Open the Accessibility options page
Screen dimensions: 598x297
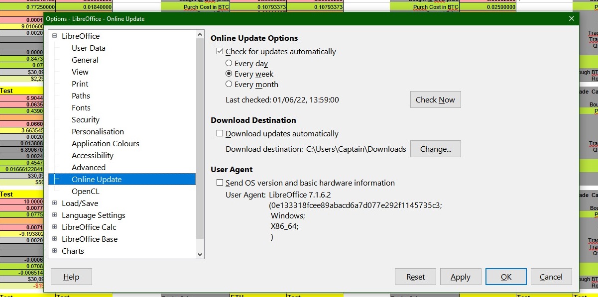93,155
